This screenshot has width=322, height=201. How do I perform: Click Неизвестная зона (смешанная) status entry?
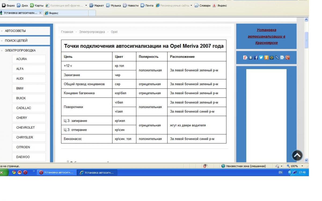(x=244, y=166)
